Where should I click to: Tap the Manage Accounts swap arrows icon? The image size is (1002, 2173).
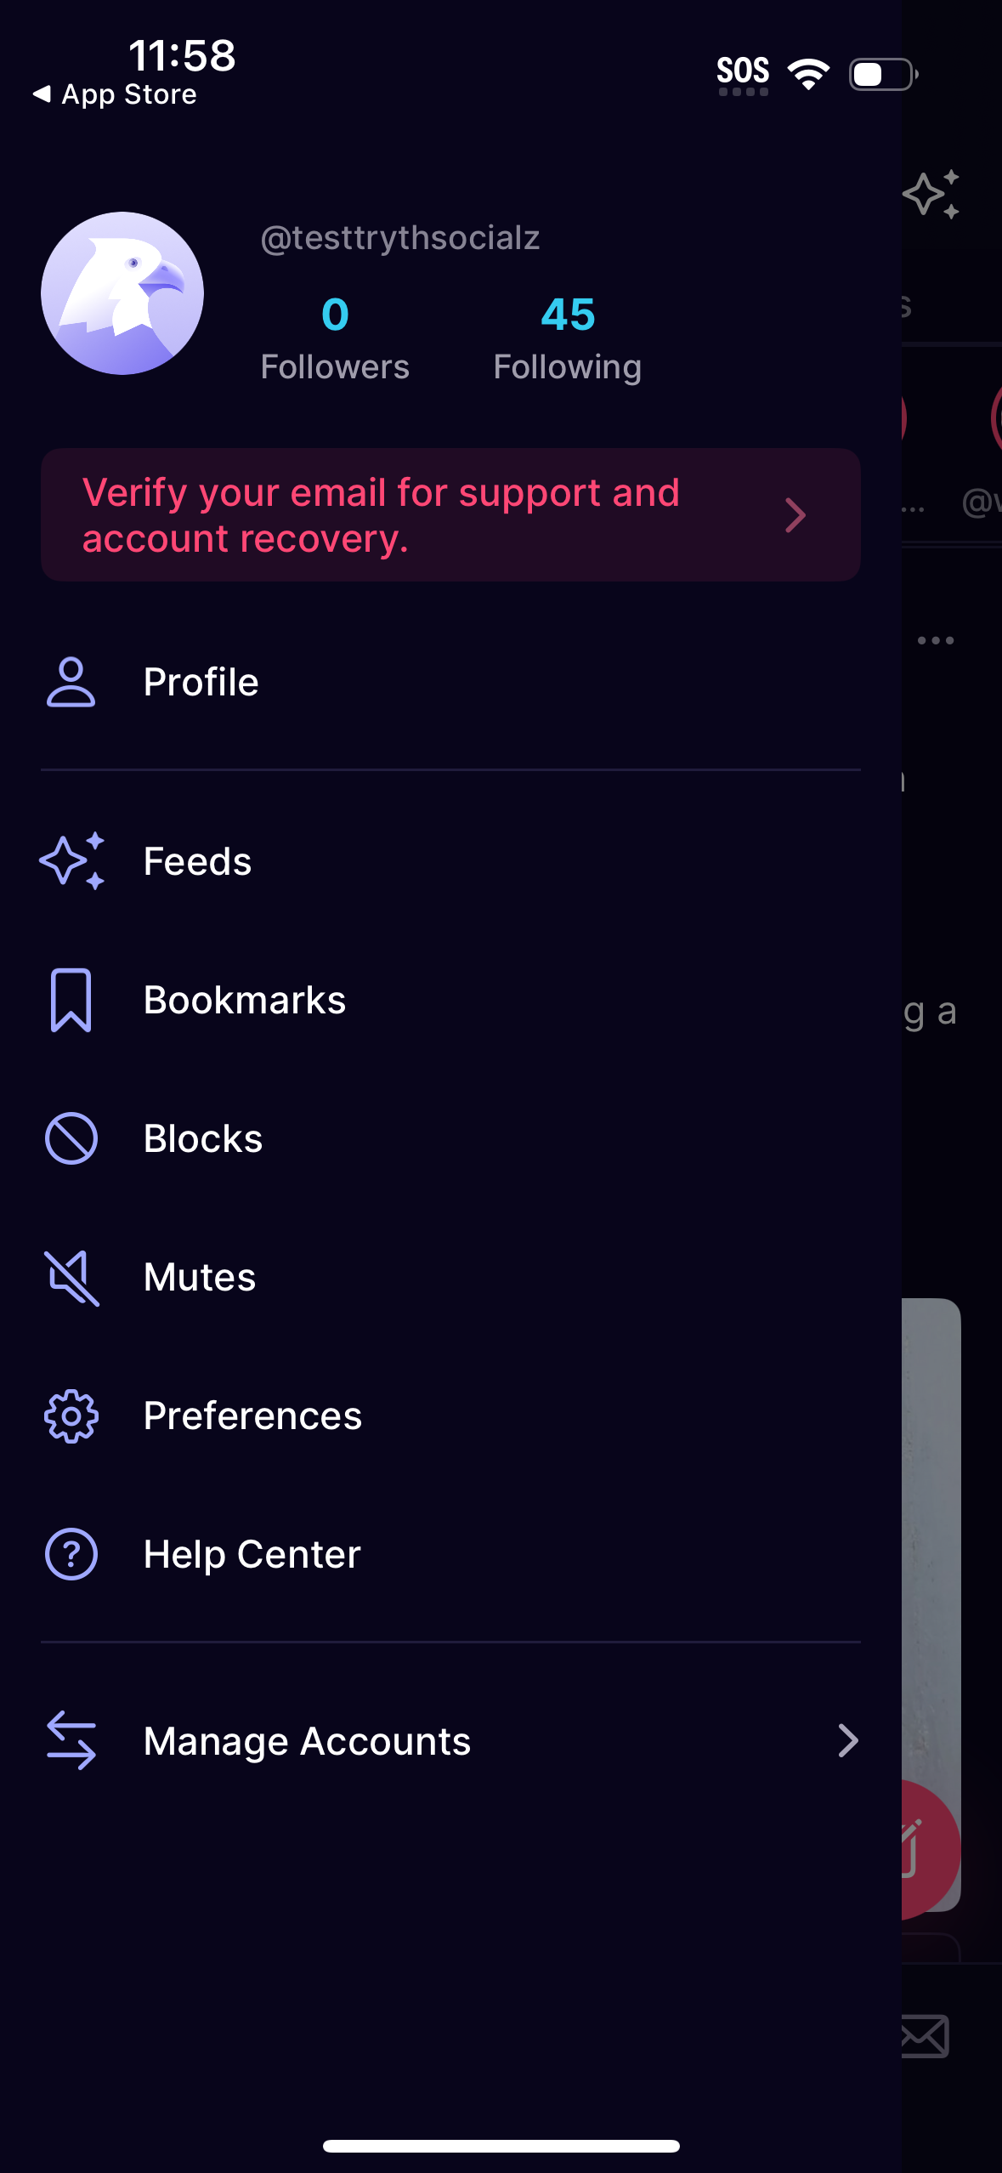[x=71, y=1740]
